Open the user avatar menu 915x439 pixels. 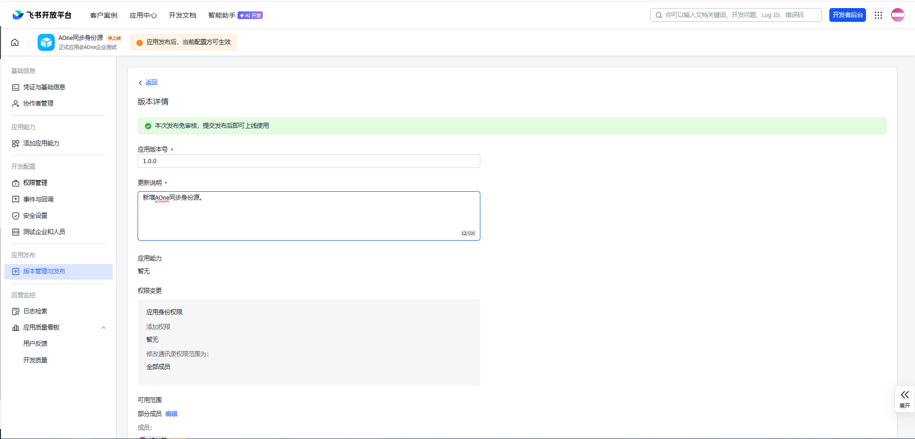[898, 15]
